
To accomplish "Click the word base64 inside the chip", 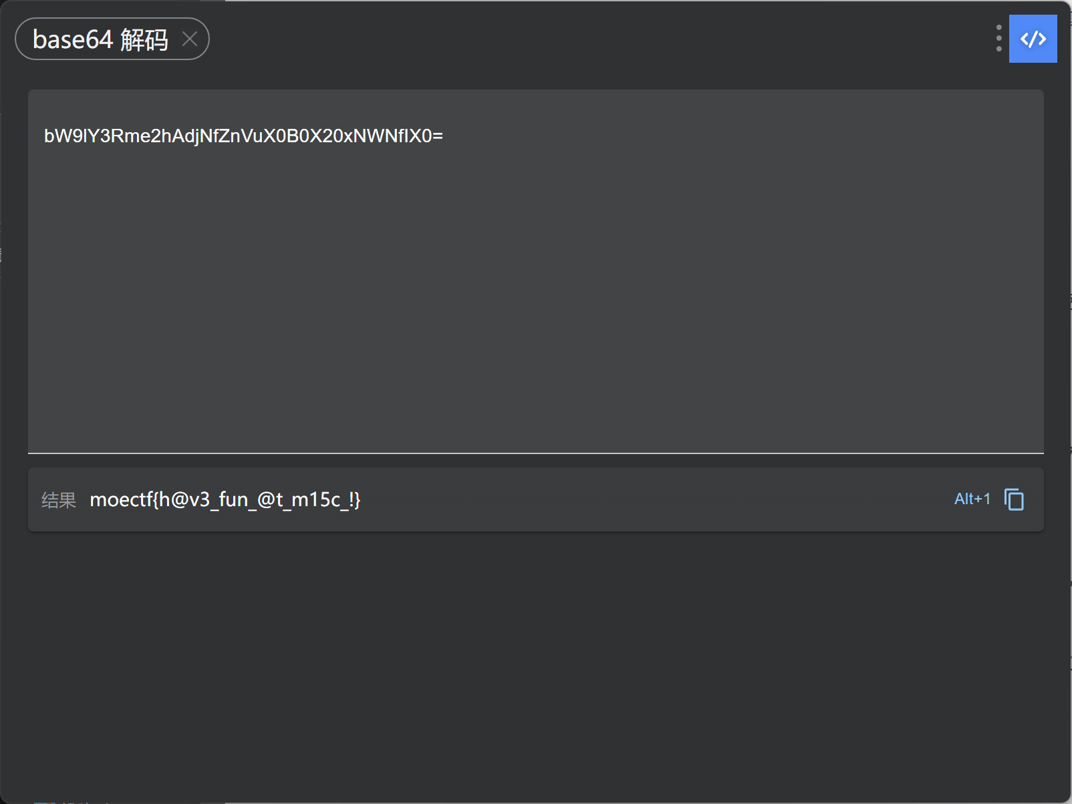I will click(x=73, y=40).
